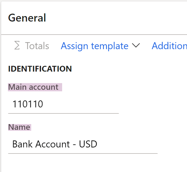The width and height of the screenshot is (187, 172).
Task: Click the sigma icon beside Totals
Action: click(17, 46)
